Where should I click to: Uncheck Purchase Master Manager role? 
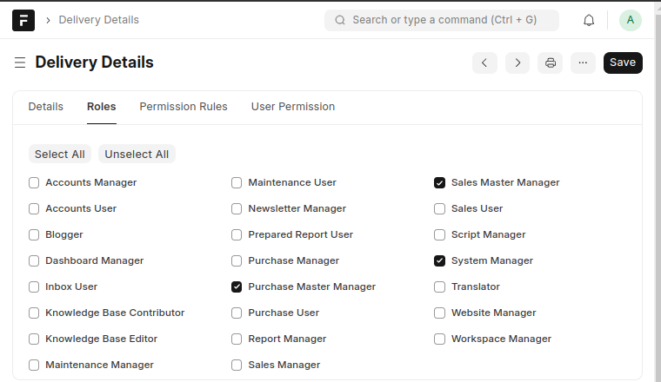point(237,287)
